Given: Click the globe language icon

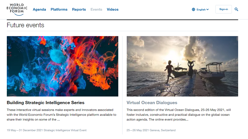Looking at the screenshot, I should (x=193, y=10).
